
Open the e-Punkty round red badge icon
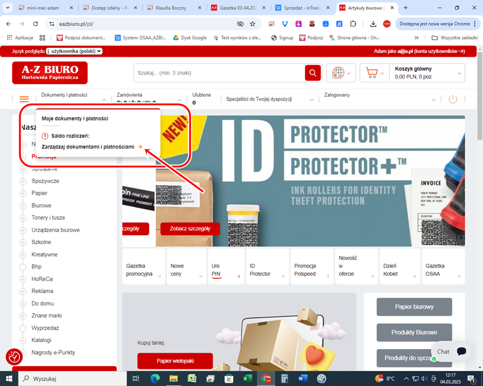(x=14, y=357)
